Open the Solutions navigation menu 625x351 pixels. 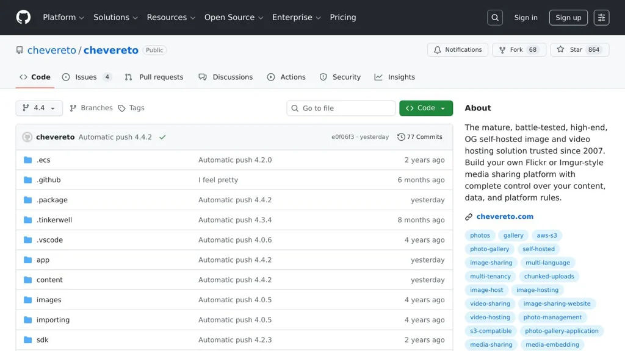click(x=115, y=17)
